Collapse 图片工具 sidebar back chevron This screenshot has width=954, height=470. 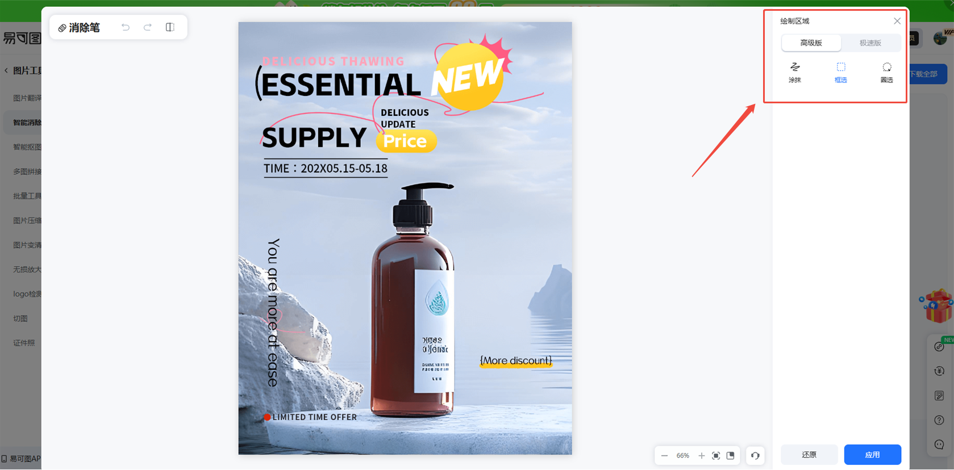coord(6,70)
